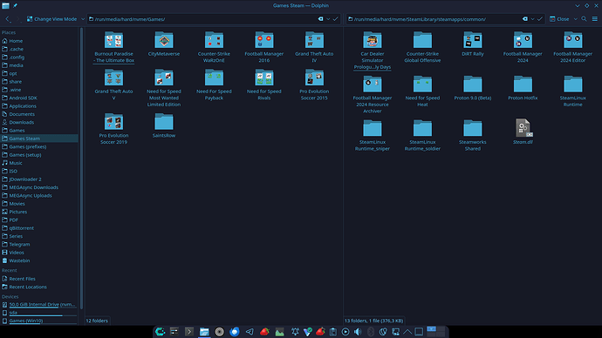Viewport: 602px width, 338px height.
Task: Open the Dolphin window menu icon
Action: tap(5, 5)
